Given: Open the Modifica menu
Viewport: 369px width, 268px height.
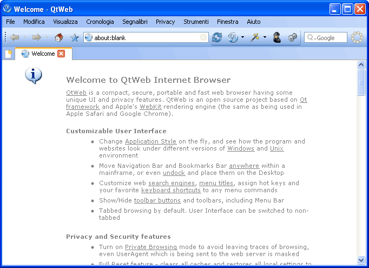Looking at the screenshot, I should click(34, 22).
